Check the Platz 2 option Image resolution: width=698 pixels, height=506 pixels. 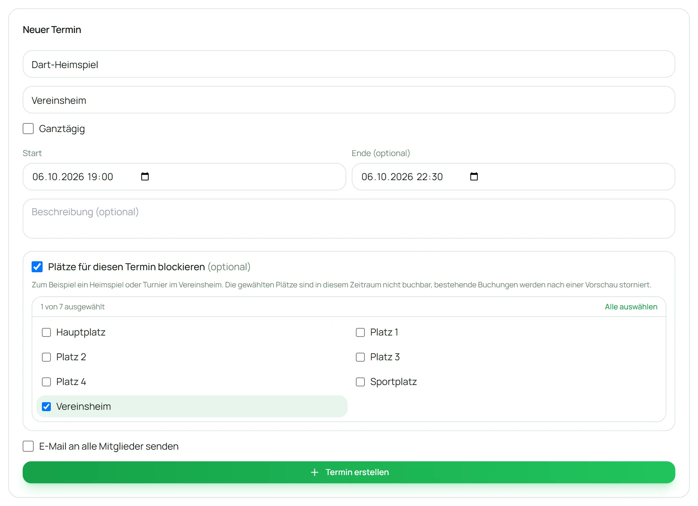point(46,357)
